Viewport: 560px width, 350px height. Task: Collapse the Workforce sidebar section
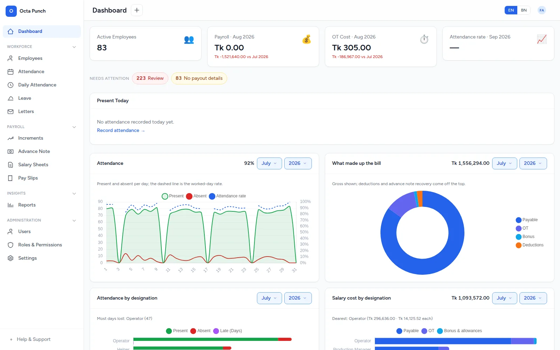point(74,47)
